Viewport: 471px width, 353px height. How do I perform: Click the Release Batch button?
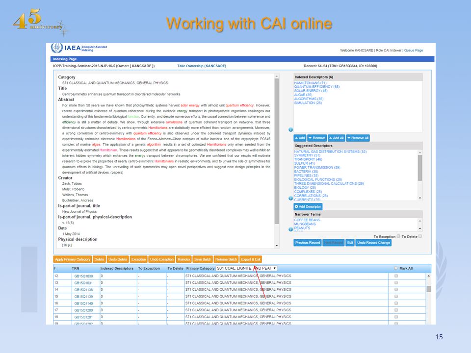point(226,259)
